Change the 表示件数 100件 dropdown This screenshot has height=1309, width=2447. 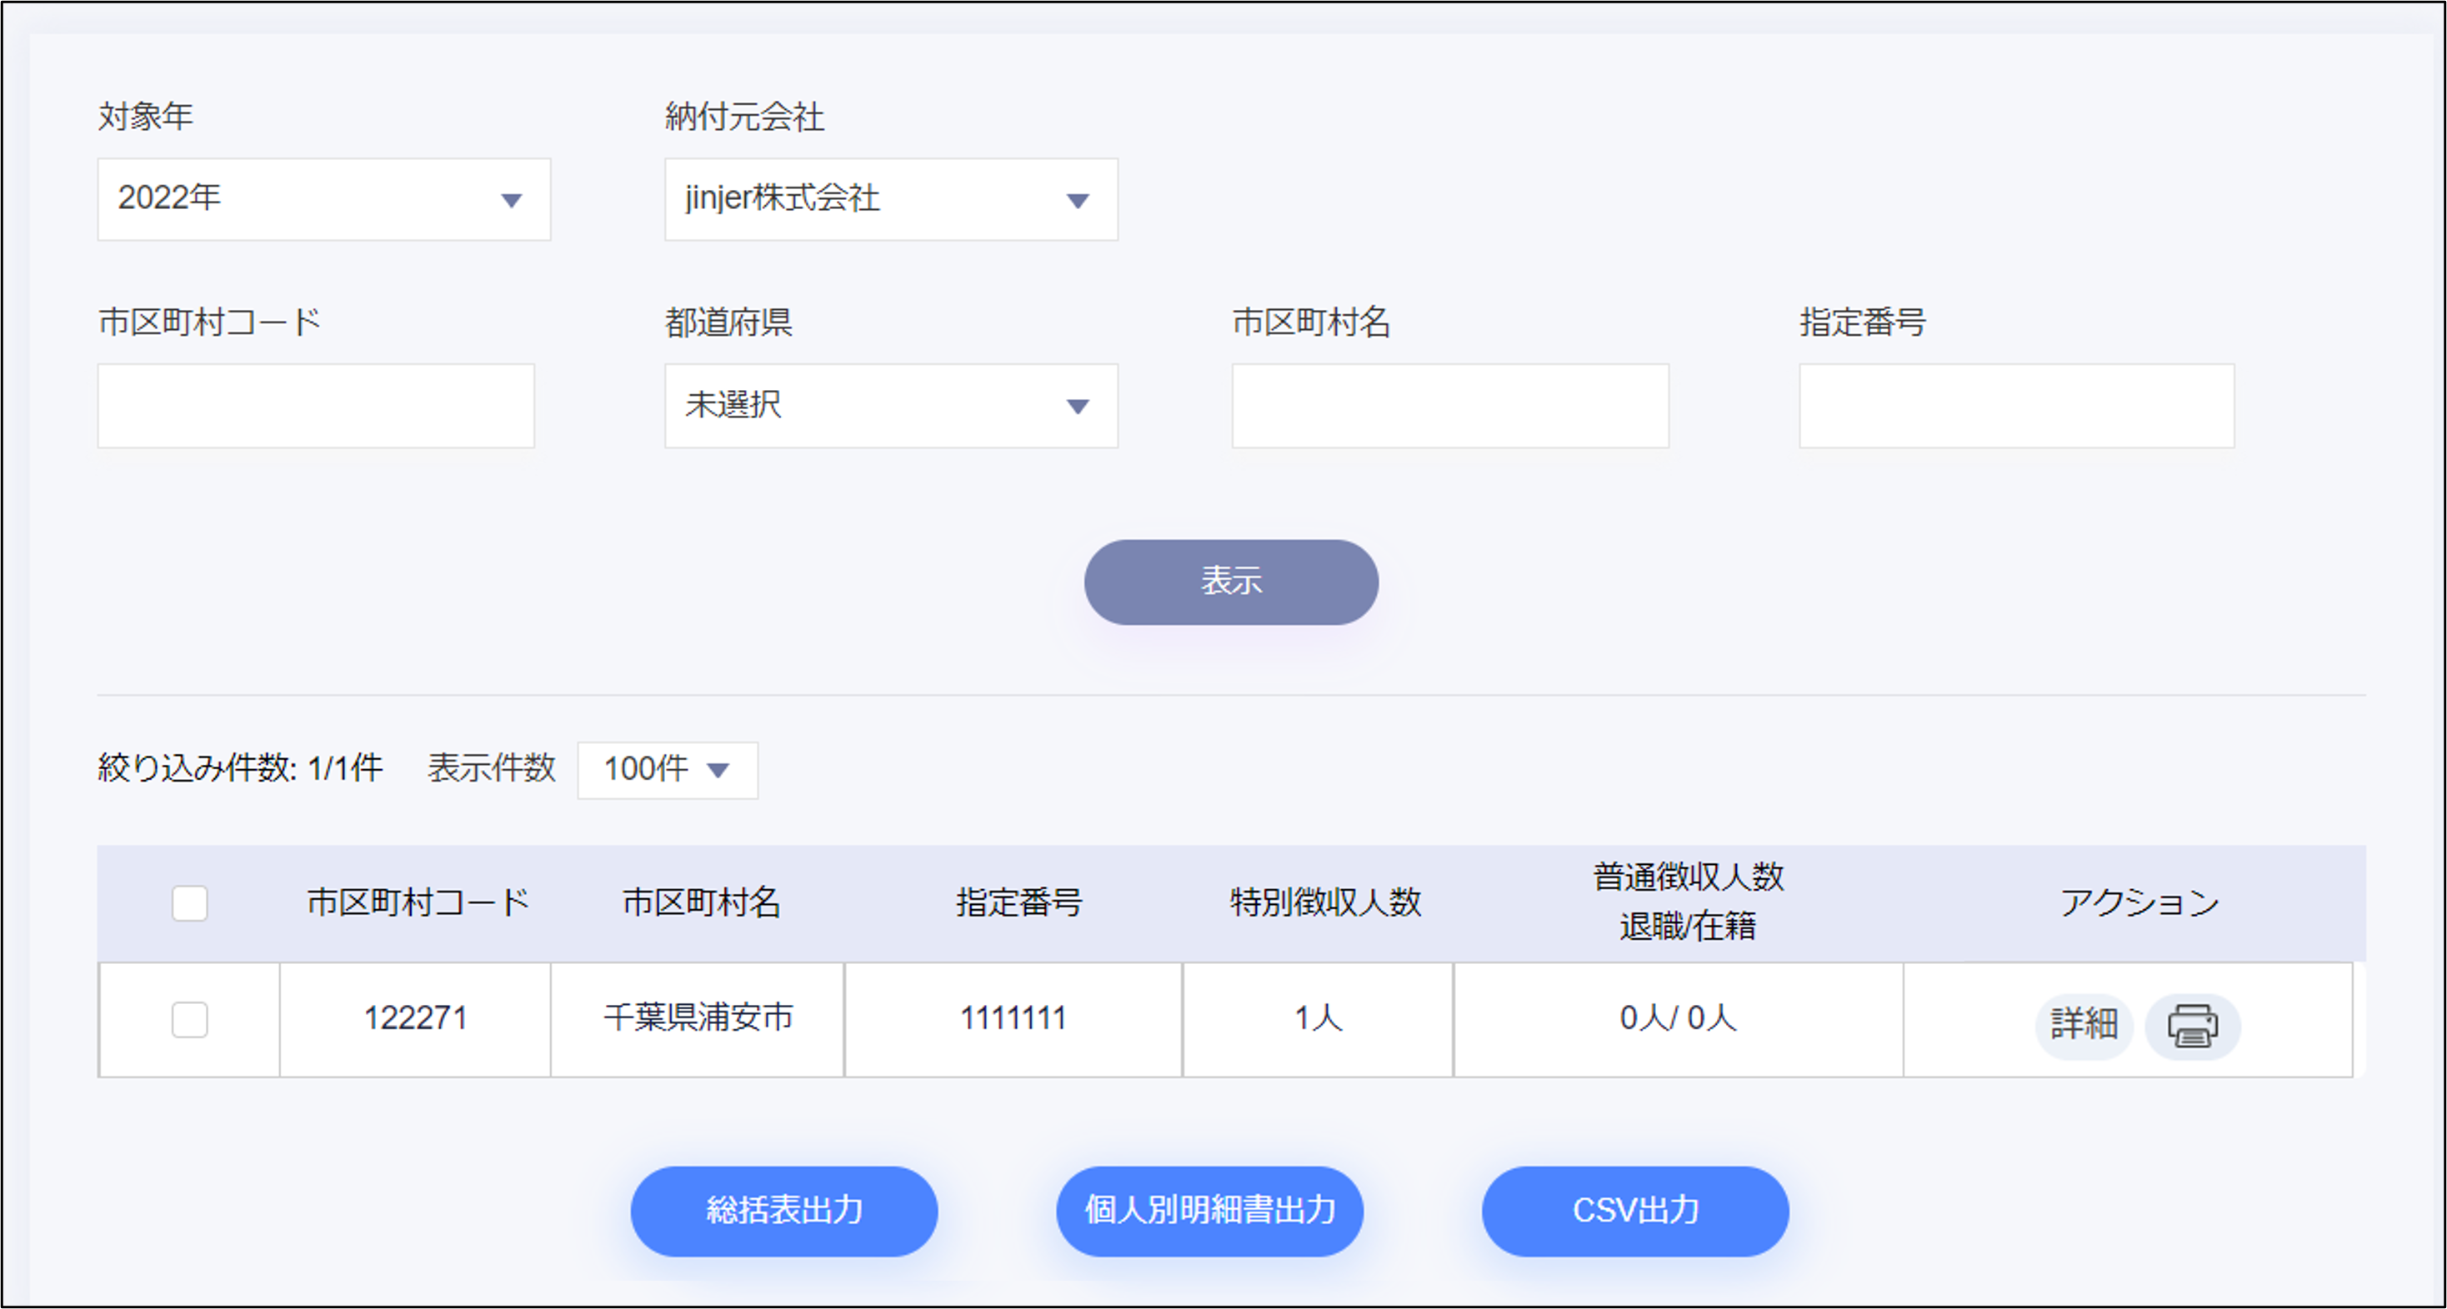click(x=667, y=769)
